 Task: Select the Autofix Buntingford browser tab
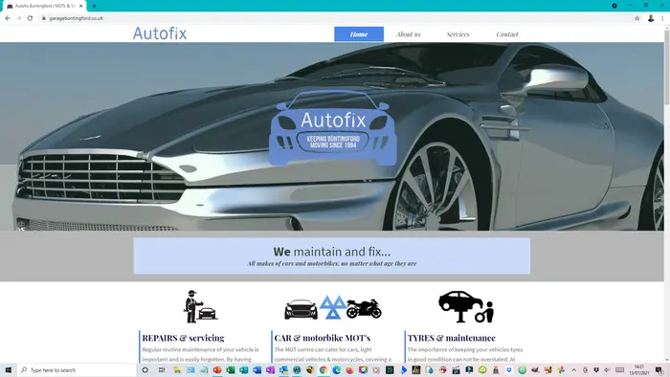pyautogui.click(x=43, y=6)
